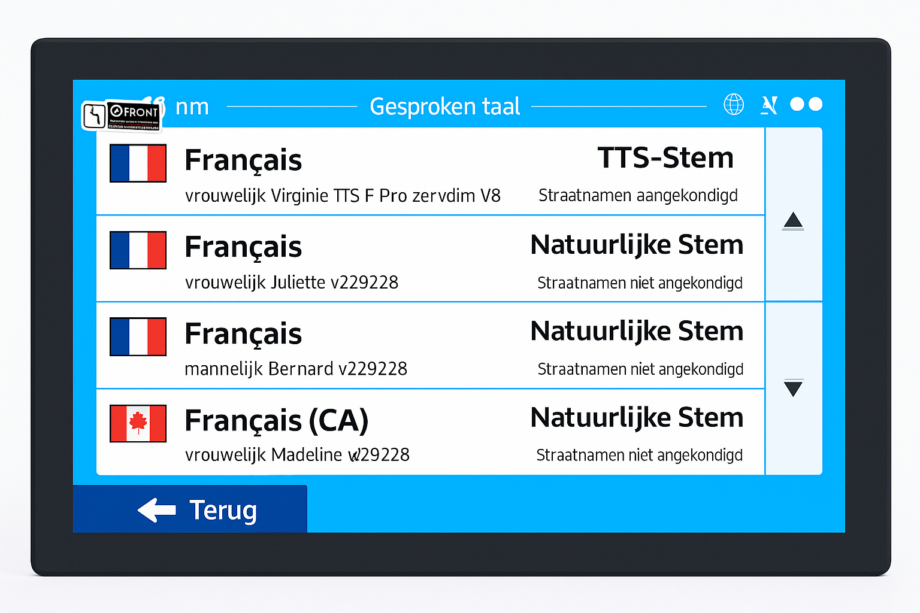Click the globe icon in header
Viewport: 920px width, 613px height.
734,104
